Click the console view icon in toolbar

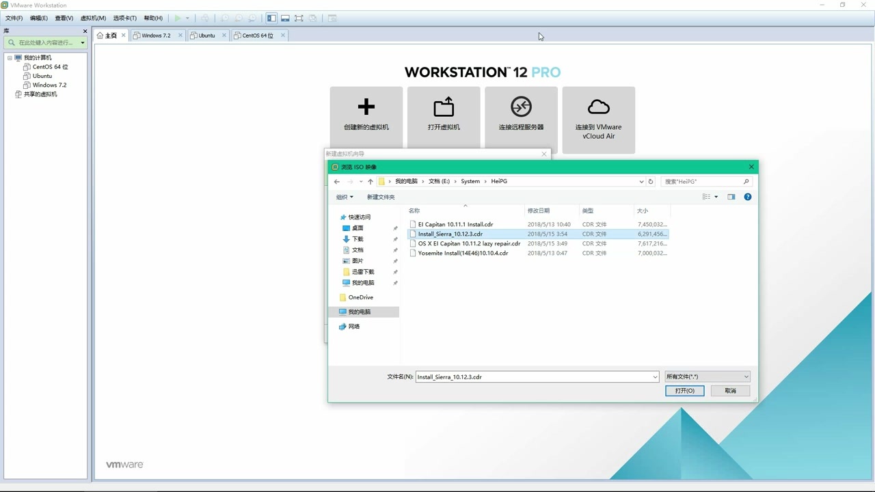[x=332, y=18]
